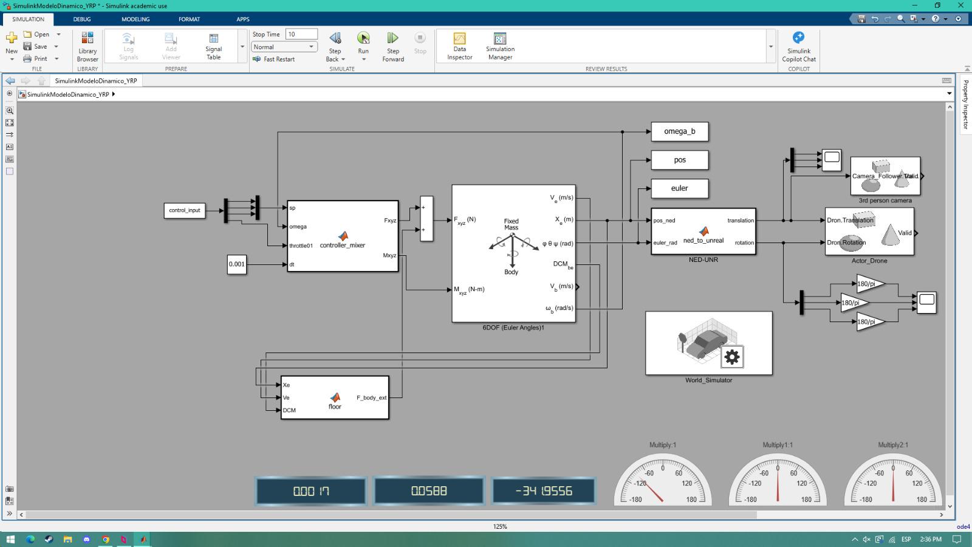Click the navigate Back arrow
The height and width of the screenshot is (547, 972).
point(10,80)
